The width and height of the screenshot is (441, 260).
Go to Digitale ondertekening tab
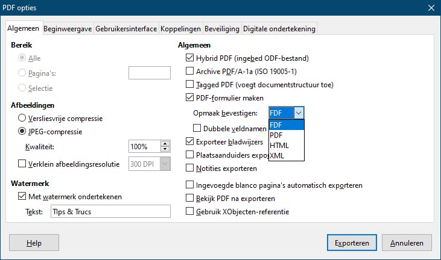coord(279,28)
